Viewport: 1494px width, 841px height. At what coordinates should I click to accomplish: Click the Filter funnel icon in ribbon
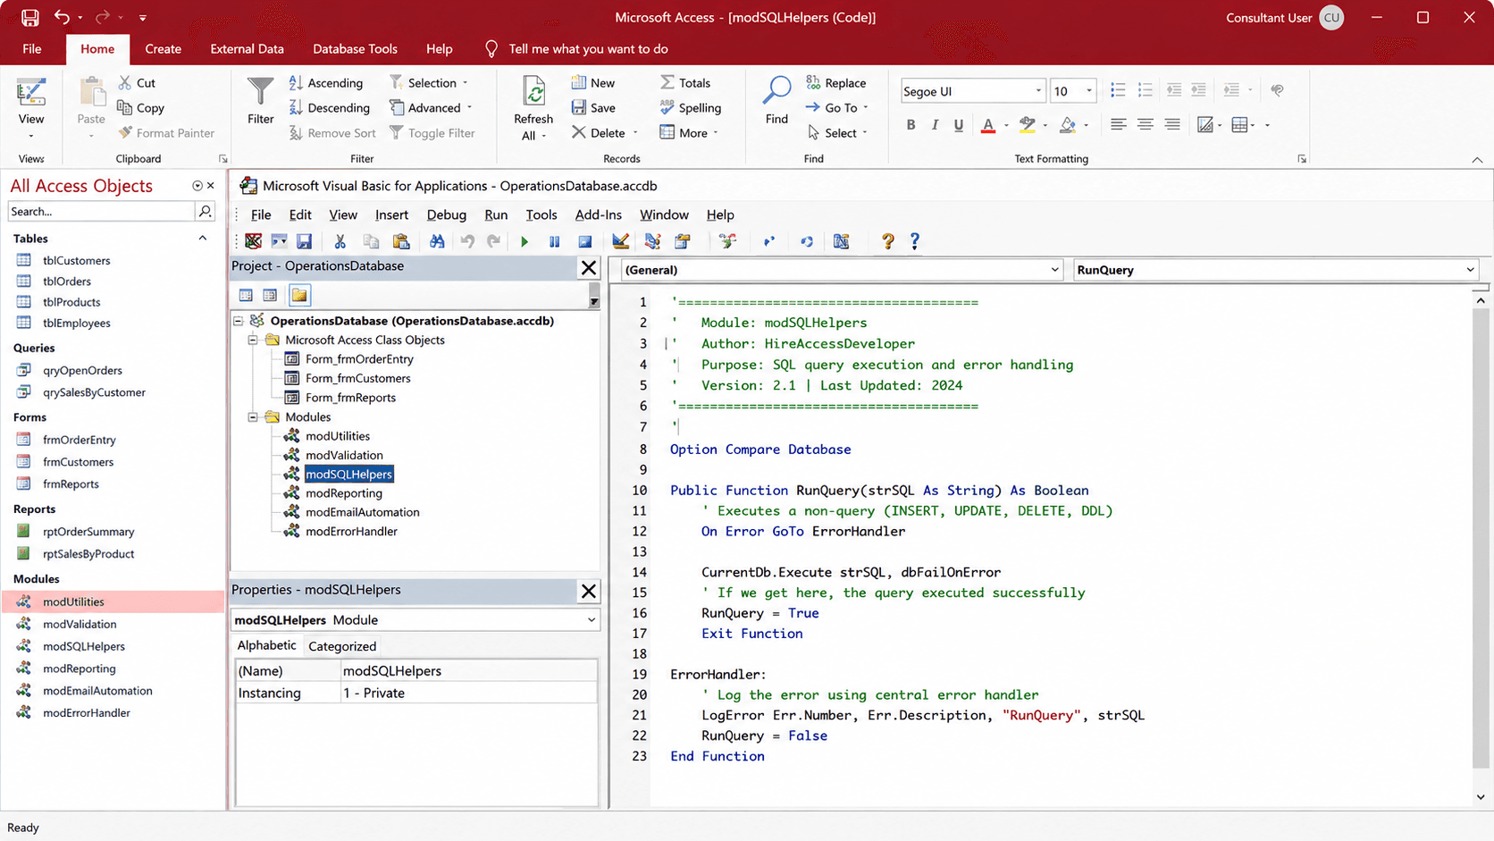[260, 90]
